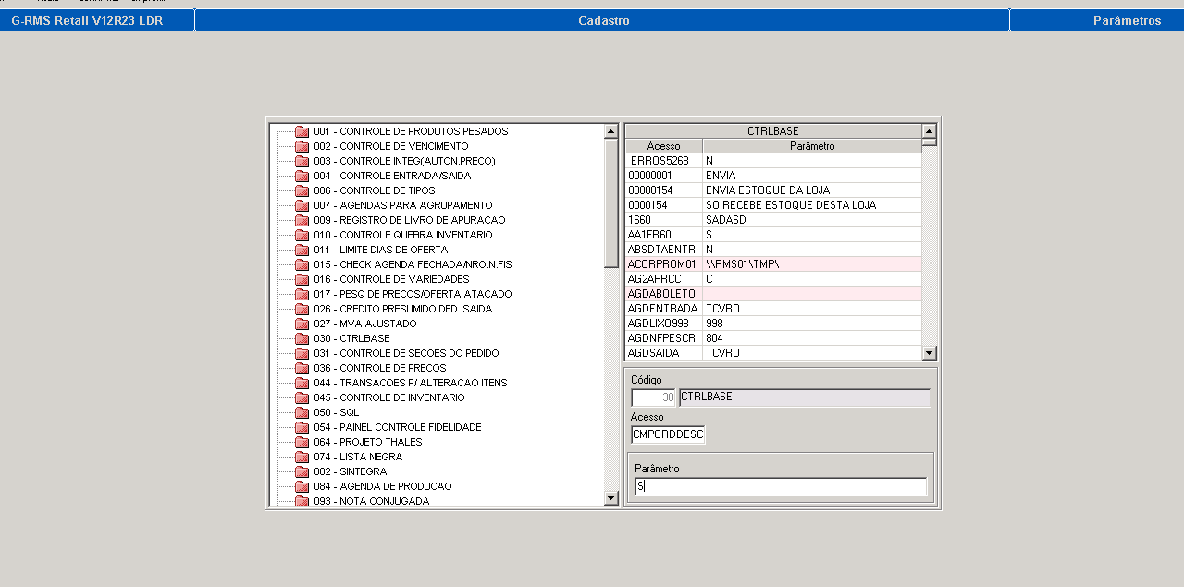Open folder icon next to 009 - REGISTRO DE LIVRO DE APURACAO

tap(302, 220)
